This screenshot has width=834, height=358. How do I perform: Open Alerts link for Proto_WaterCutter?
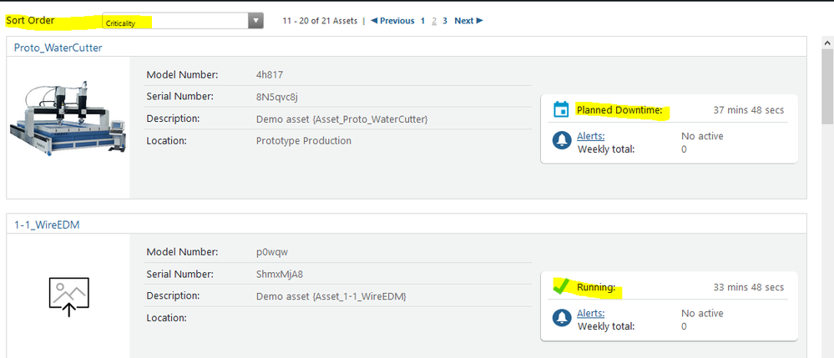click(590, 136)
